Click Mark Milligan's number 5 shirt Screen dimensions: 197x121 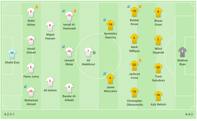pos(134,39)
